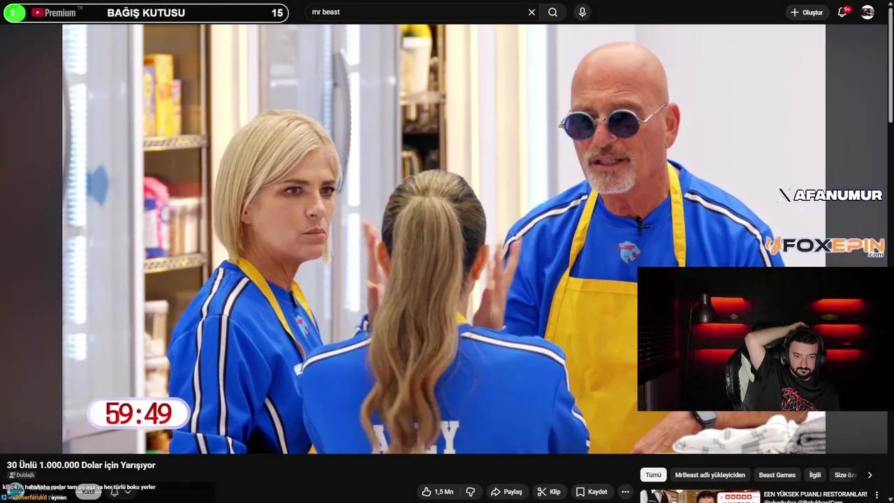894x503 pixels.
Task: Run the search with the magnifier button
Action: point(552,12)
